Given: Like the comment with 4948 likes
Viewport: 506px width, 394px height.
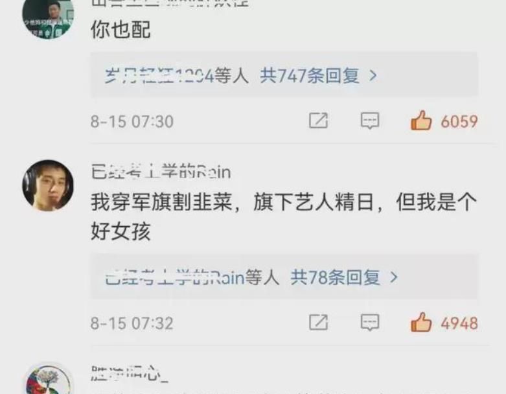Looking at the screenshot, I should click(x=421, y=322).
